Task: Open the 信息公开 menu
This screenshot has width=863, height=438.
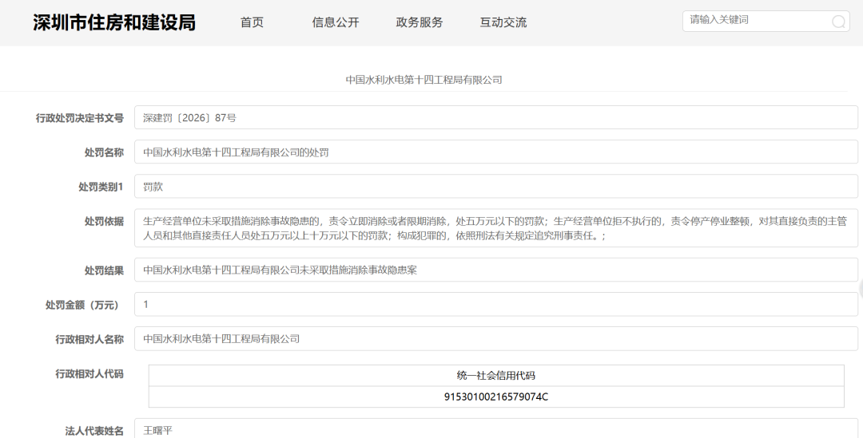Action: (x=335, y=22)
